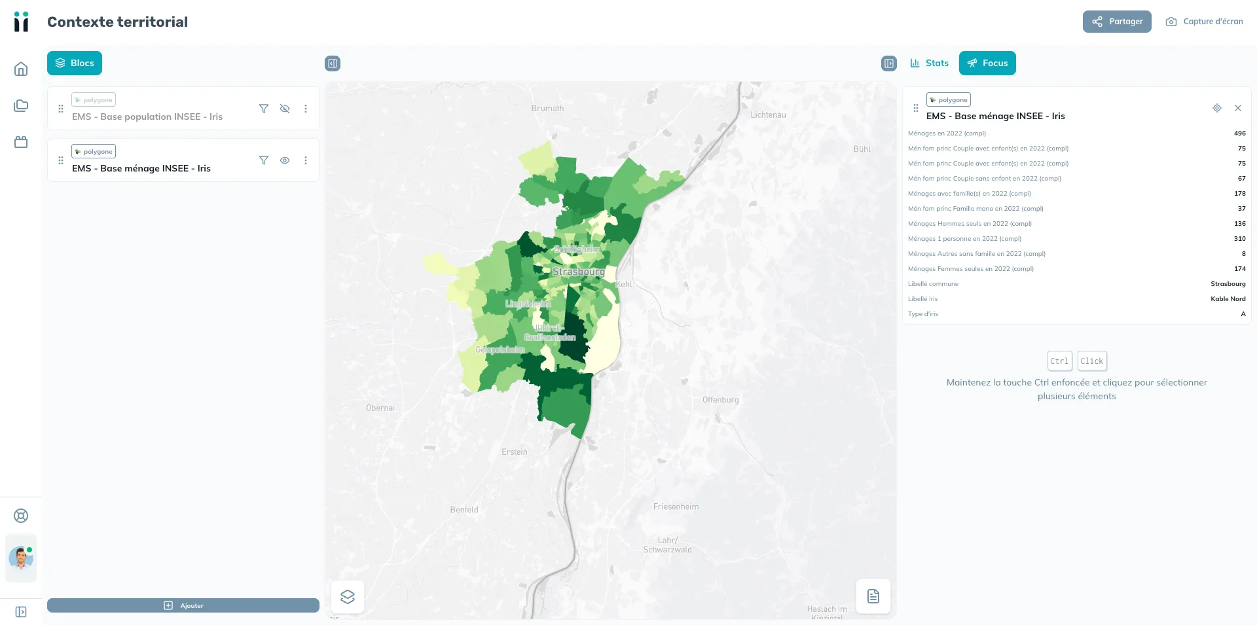Locate the selected feature on the map
The image size is (1257, 625).
coord(1217,108)
